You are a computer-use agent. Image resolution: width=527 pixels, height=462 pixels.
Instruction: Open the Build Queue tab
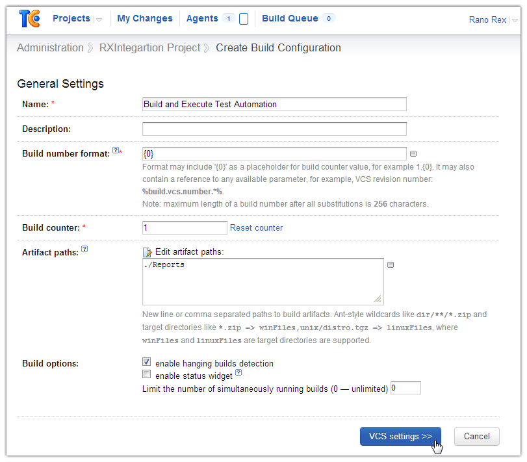pyautogui.click(x=290, y=18)
